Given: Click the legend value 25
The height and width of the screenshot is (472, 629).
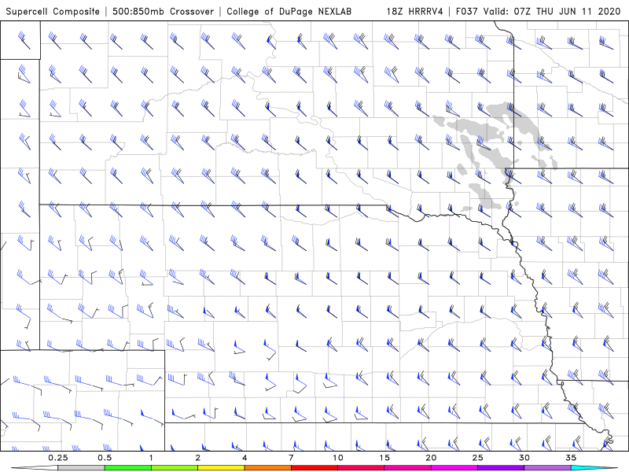Looking at the screenshot, I should click(478, 458).
